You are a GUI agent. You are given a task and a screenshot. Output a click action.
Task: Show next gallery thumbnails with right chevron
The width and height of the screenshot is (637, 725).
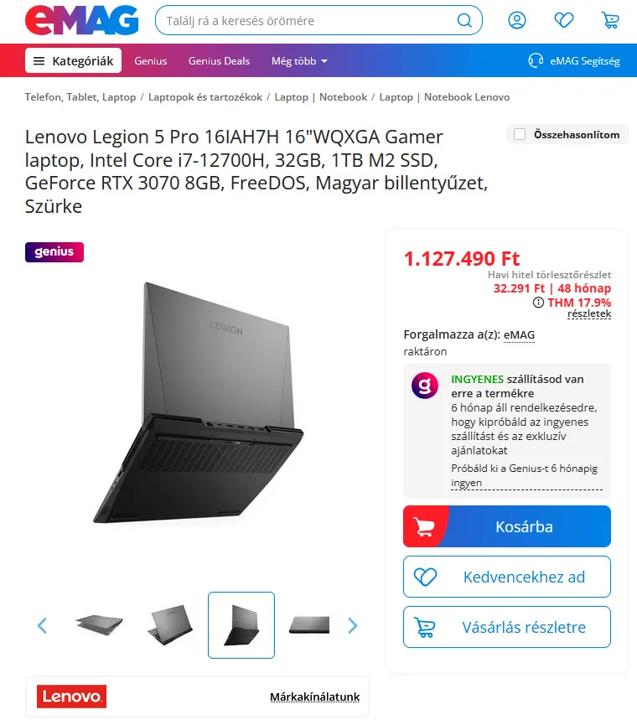click(x=353, y=625)
